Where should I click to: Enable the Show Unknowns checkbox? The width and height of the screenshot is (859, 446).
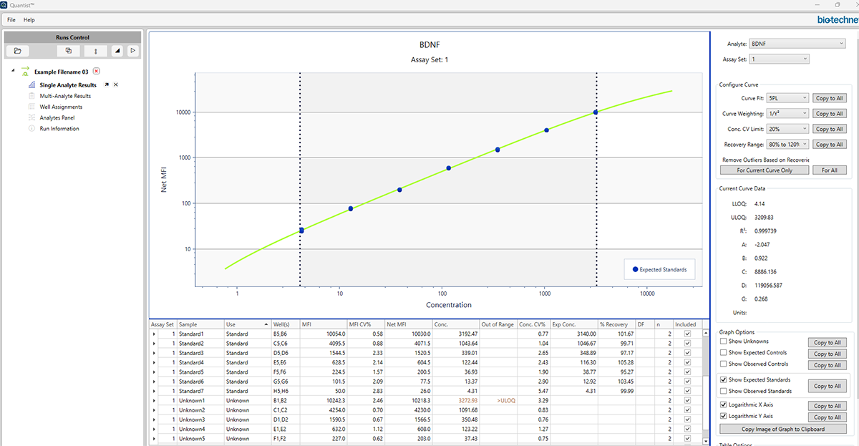pyautogui.click(x=724, y=341)
